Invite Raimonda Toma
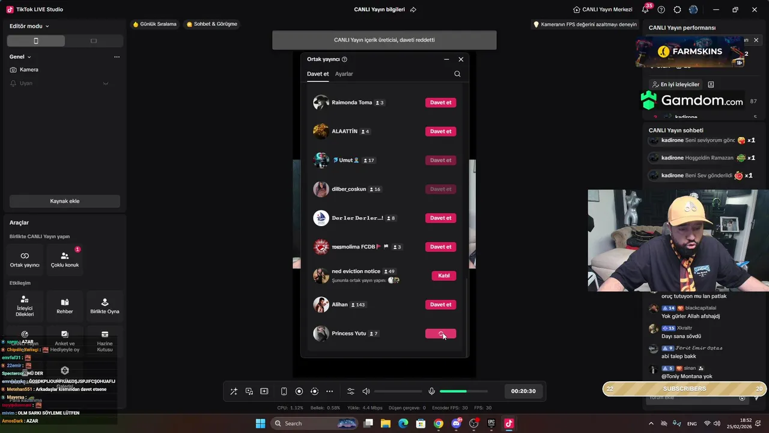769x433 pixels. (x=440, y=102)
